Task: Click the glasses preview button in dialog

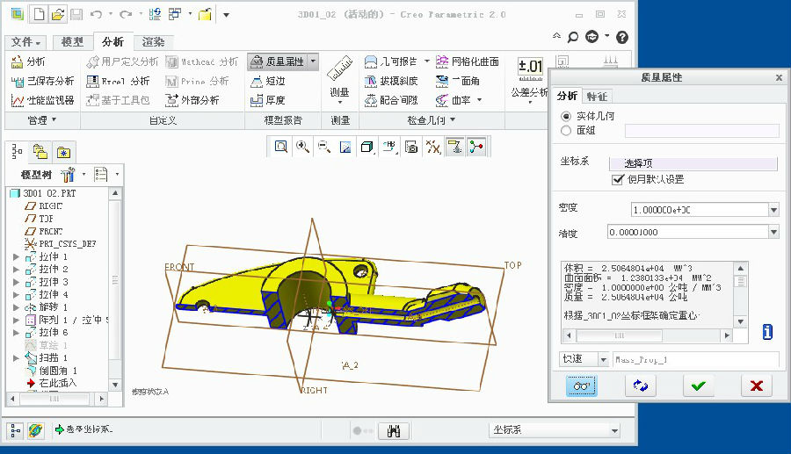Action: pyautogui.click(x=581, y=386)
